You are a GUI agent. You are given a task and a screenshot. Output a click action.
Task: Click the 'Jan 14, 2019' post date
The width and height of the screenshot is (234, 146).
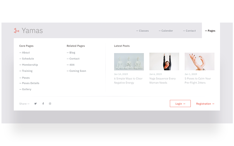121,74
